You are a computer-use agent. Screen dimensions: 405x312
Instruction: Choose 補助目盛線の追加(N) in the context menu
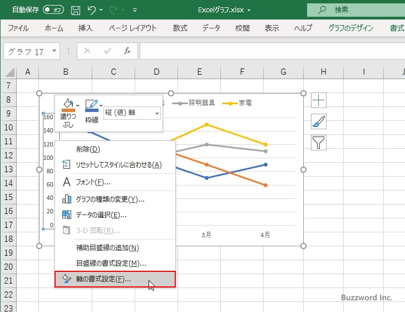pos(115,248)
